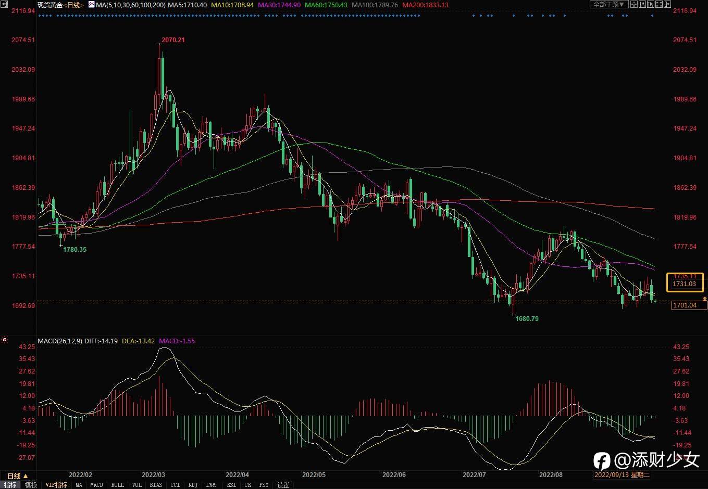The height and width of the screenshot is (489, 708).
Task: Open the 设置 settings tab
Action: [x=283, y=485]
